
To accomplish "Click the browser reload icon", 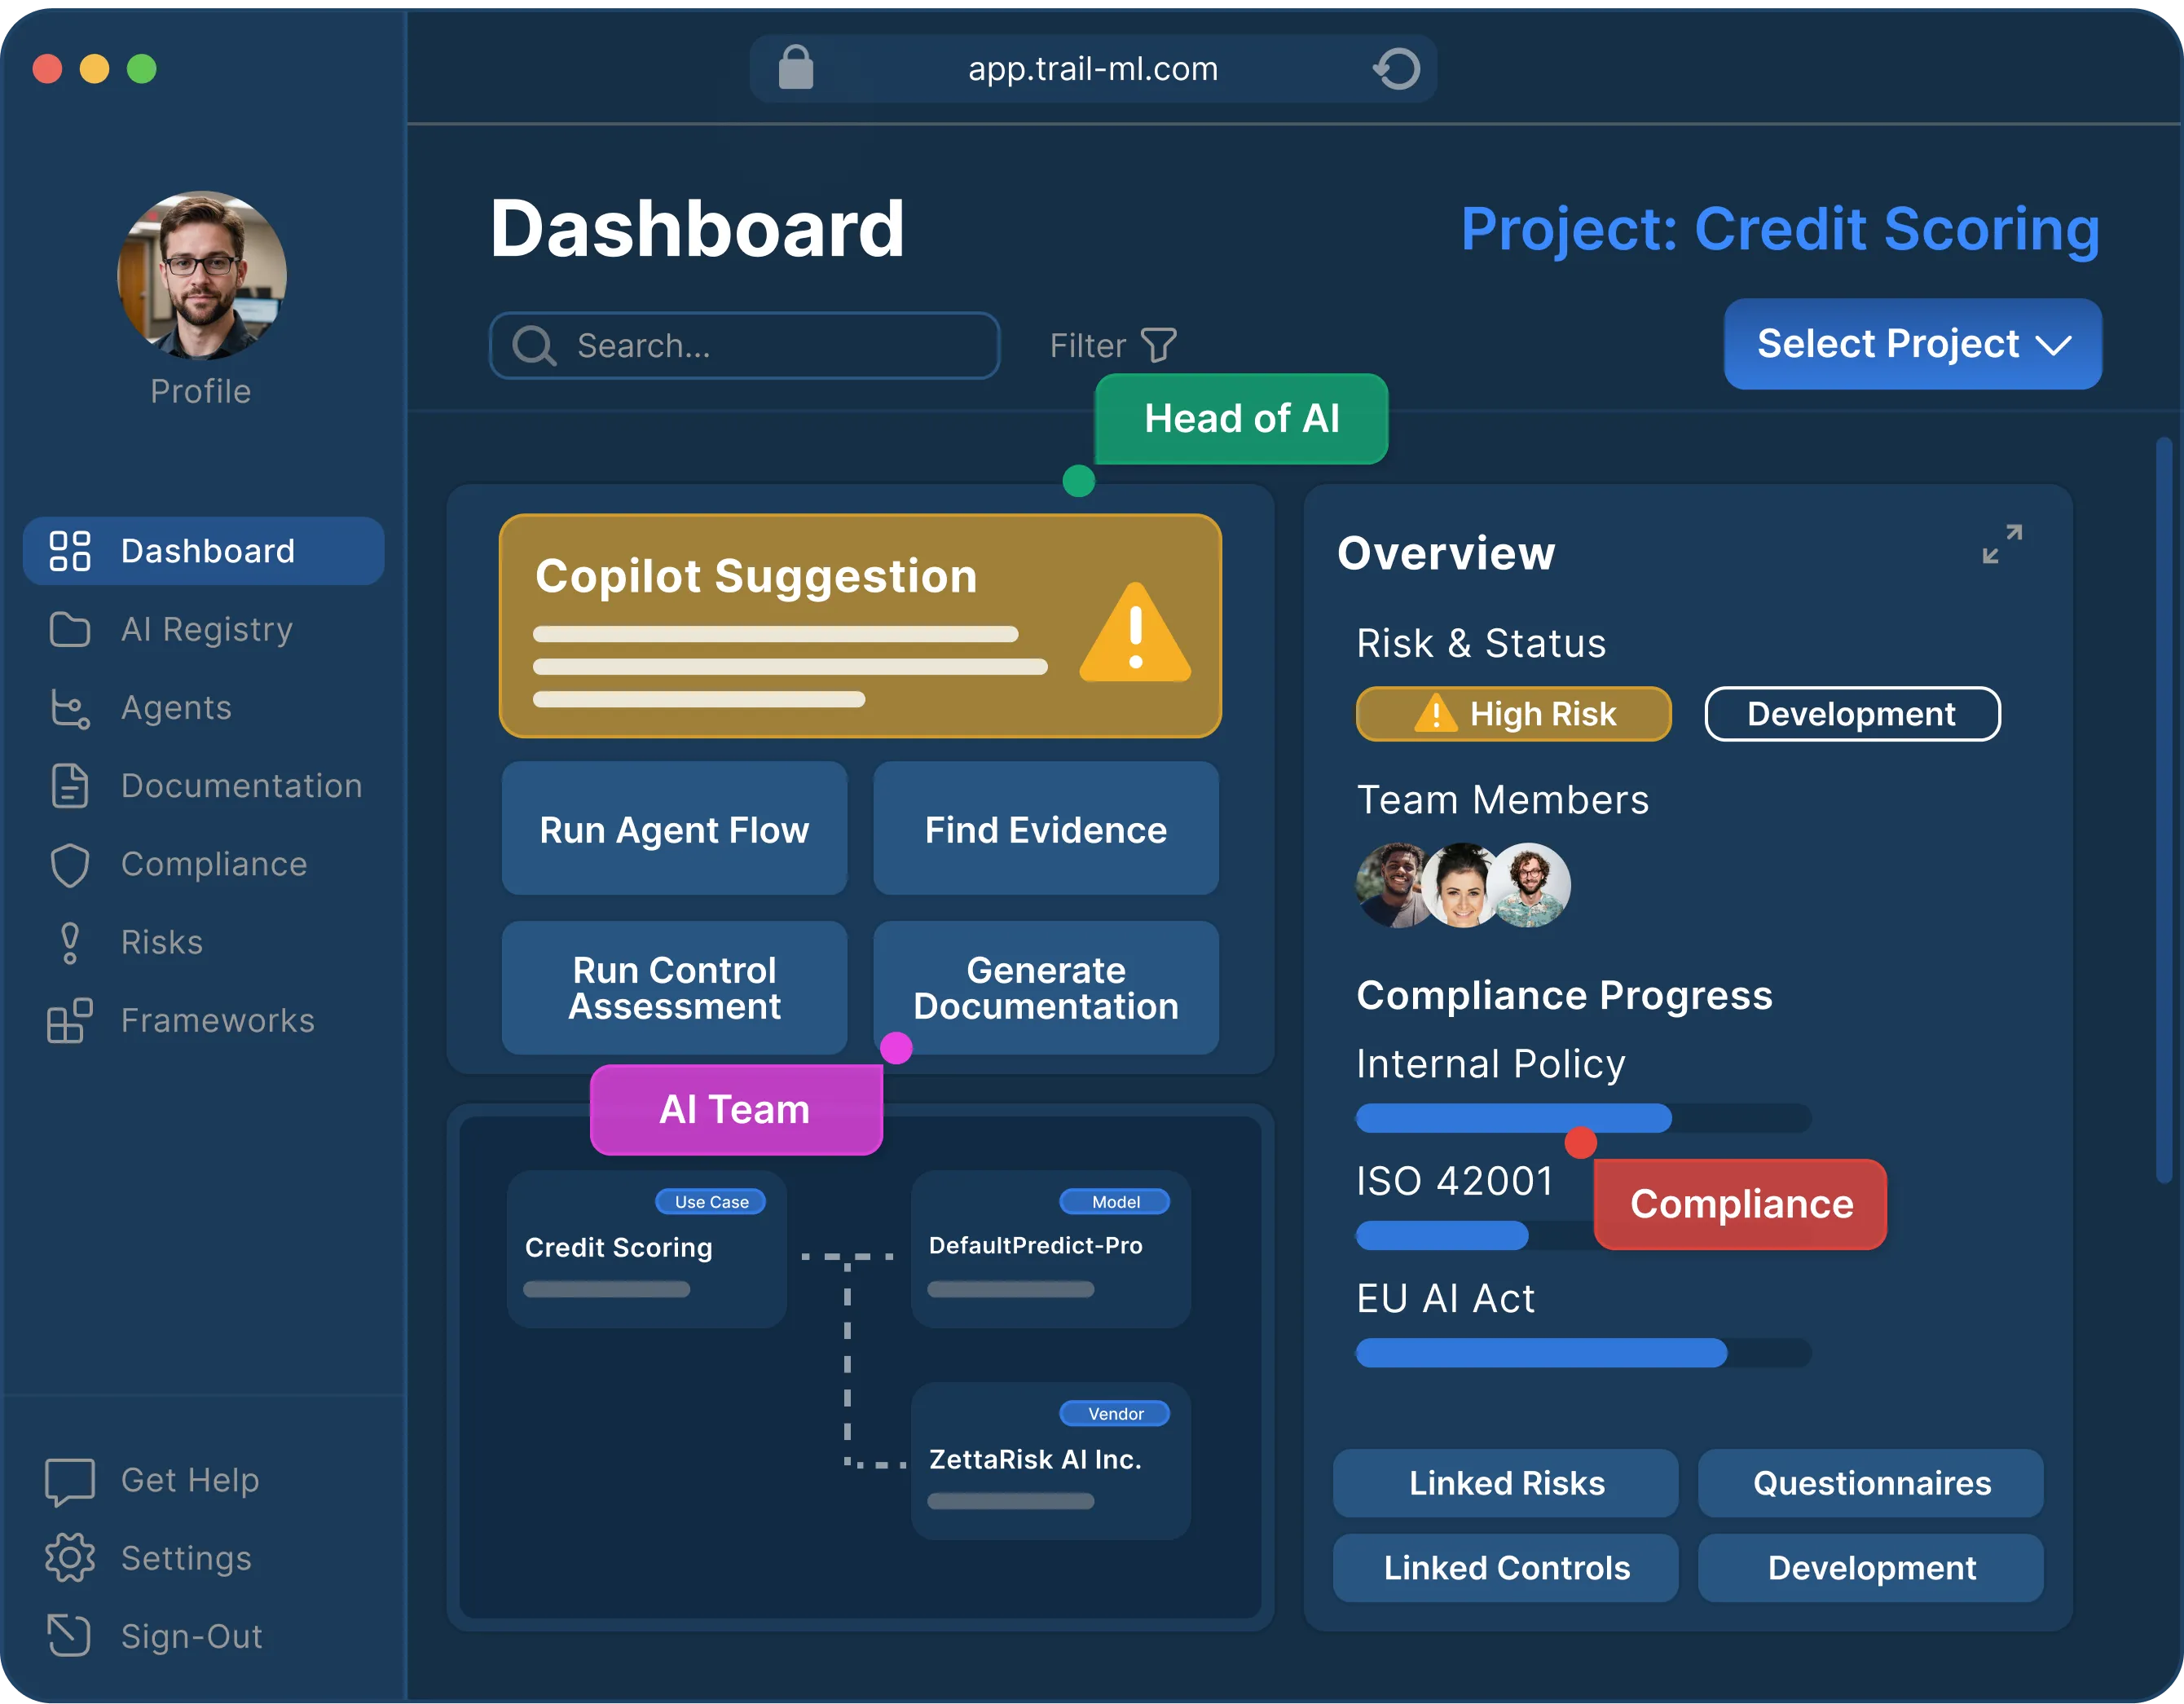I will point(1396,69).
